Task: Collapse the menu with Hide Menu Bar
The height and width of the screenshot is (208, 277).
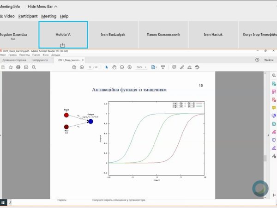Action: pos(42,6)
